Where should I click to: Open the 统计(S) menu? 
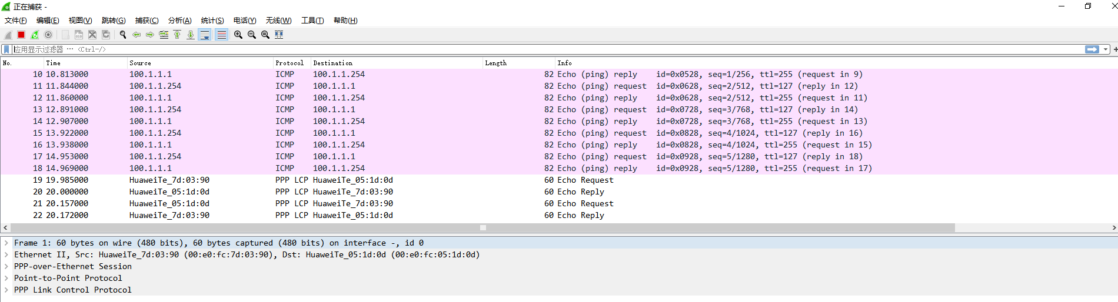[x=212, y=20]
